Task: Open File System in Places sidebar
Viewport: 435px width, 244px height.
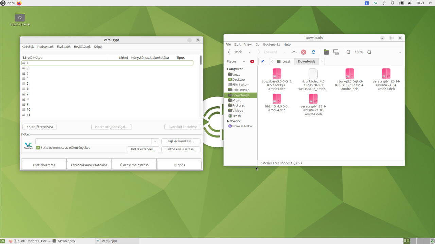Action: [241, 85]
